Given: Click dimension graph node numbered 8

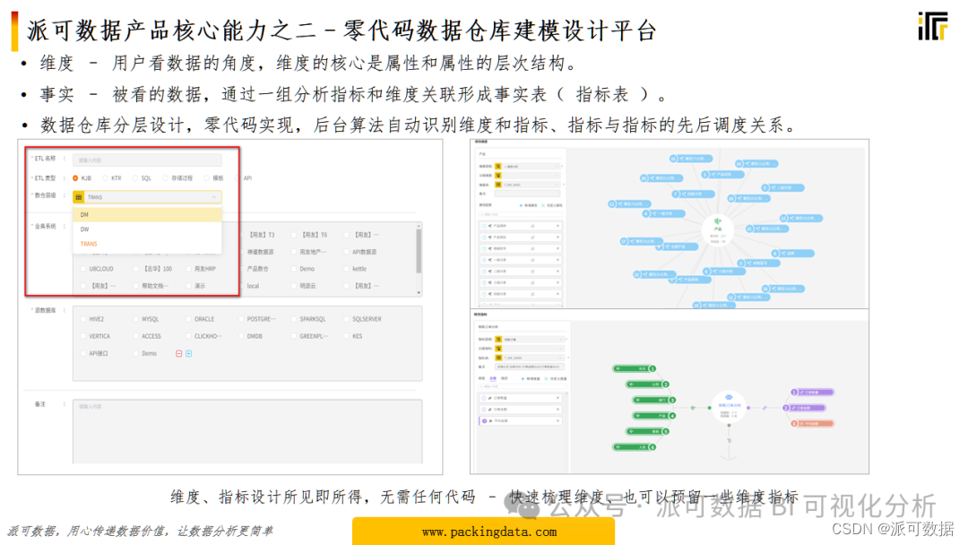Looking at the screenshot, I should point(792,253).
